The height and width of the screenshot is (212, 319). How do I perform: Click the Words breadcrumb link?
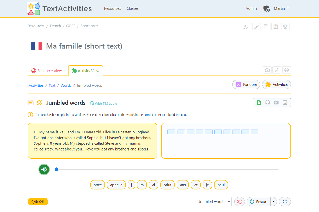point(66,85)
